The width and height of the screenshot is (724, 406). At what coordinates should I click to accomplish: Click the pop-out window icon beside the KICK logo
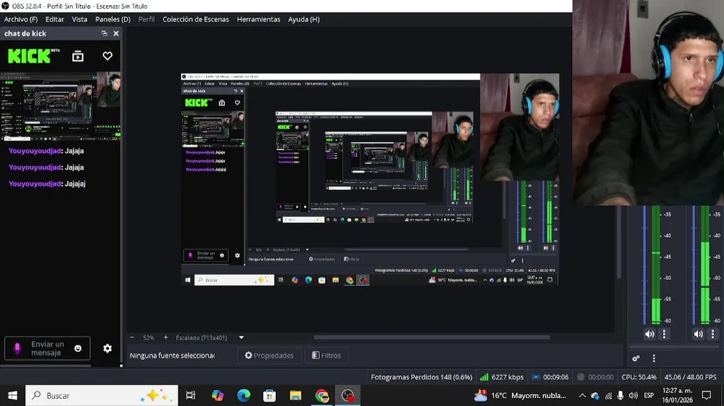78,56
